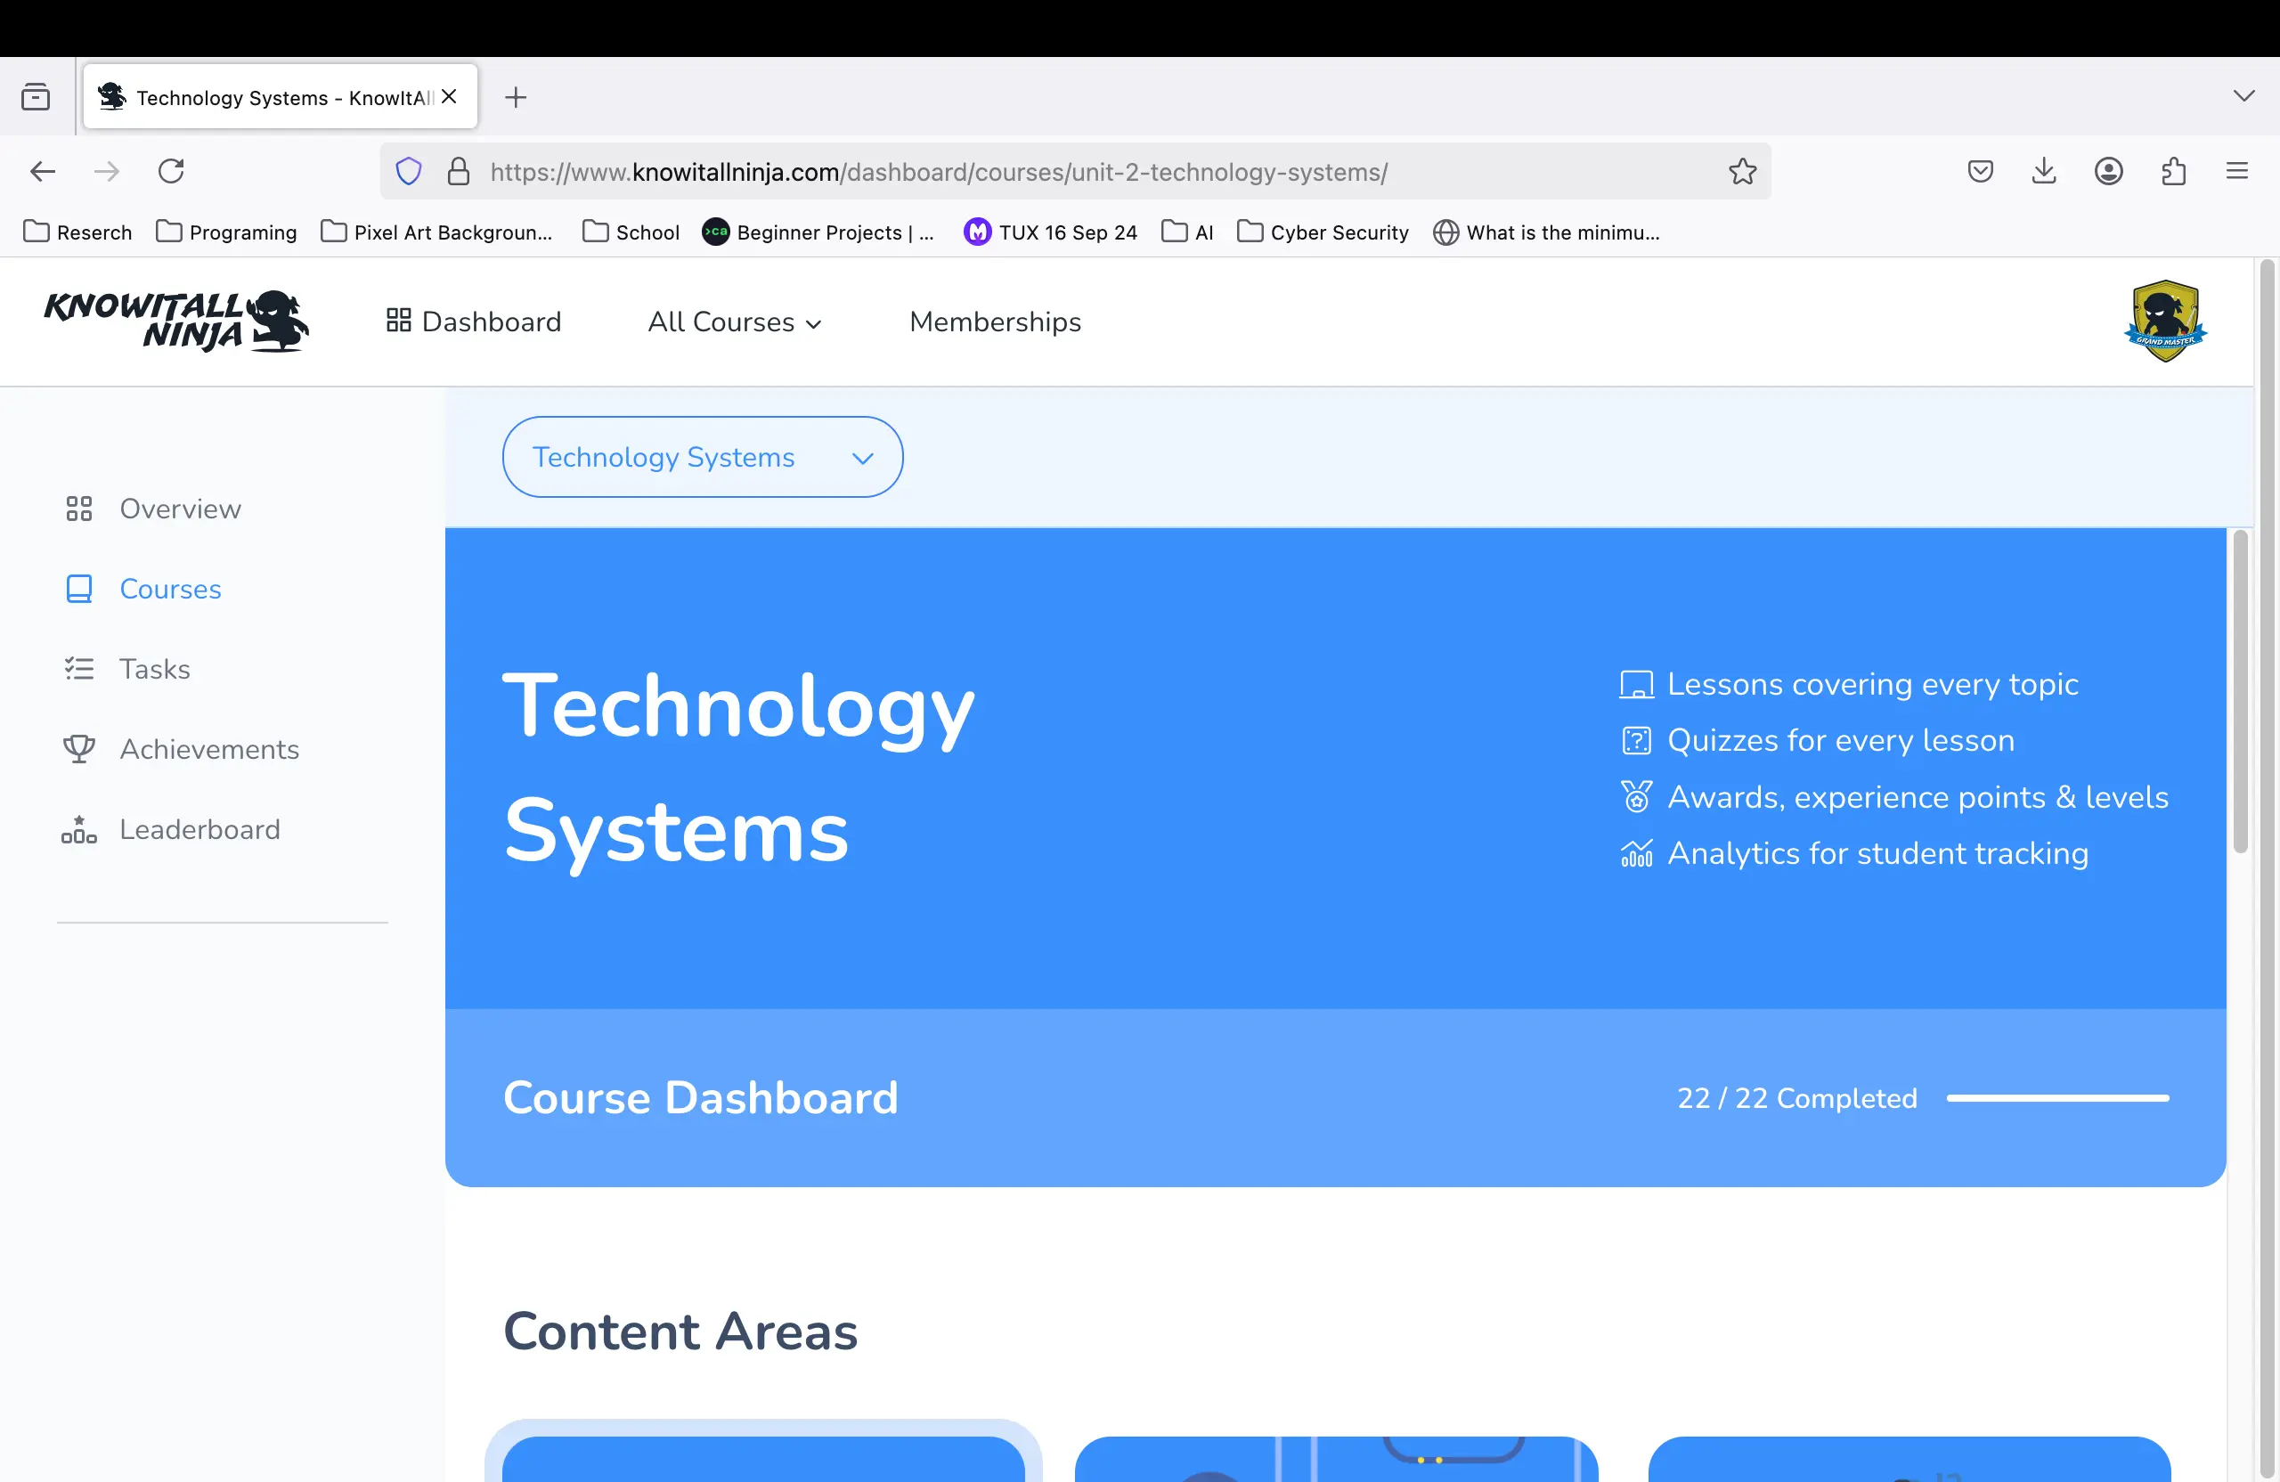Click the KnowItAll Ninja logo
Image resolution: width=2280 pixels, height=1482 pixels.
pyautogui.click(x=175, y=322)
